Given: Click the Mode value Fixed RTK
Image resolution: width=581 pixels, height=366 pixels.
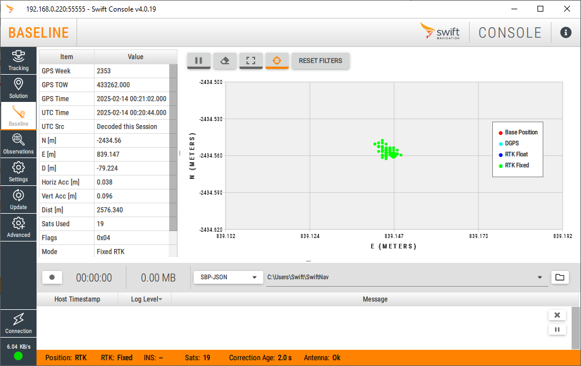Looking at the screenshot, I should [111, 252].
